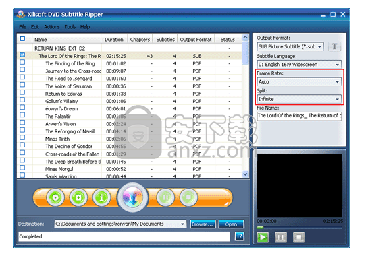Image resolution: width=374 pixels, height=266 pixels.
Task: Open the Actions menu
Action: 52,27
